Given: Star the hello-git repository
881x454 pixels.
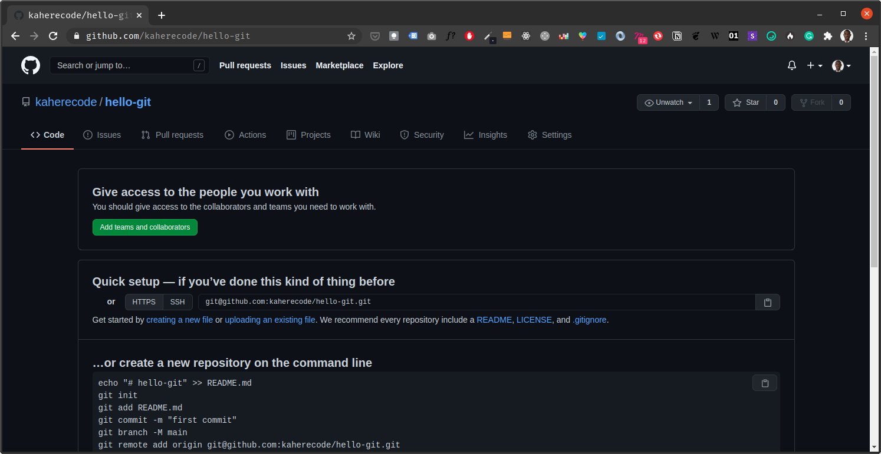Looking at the screenshot, I should [746, 102].
